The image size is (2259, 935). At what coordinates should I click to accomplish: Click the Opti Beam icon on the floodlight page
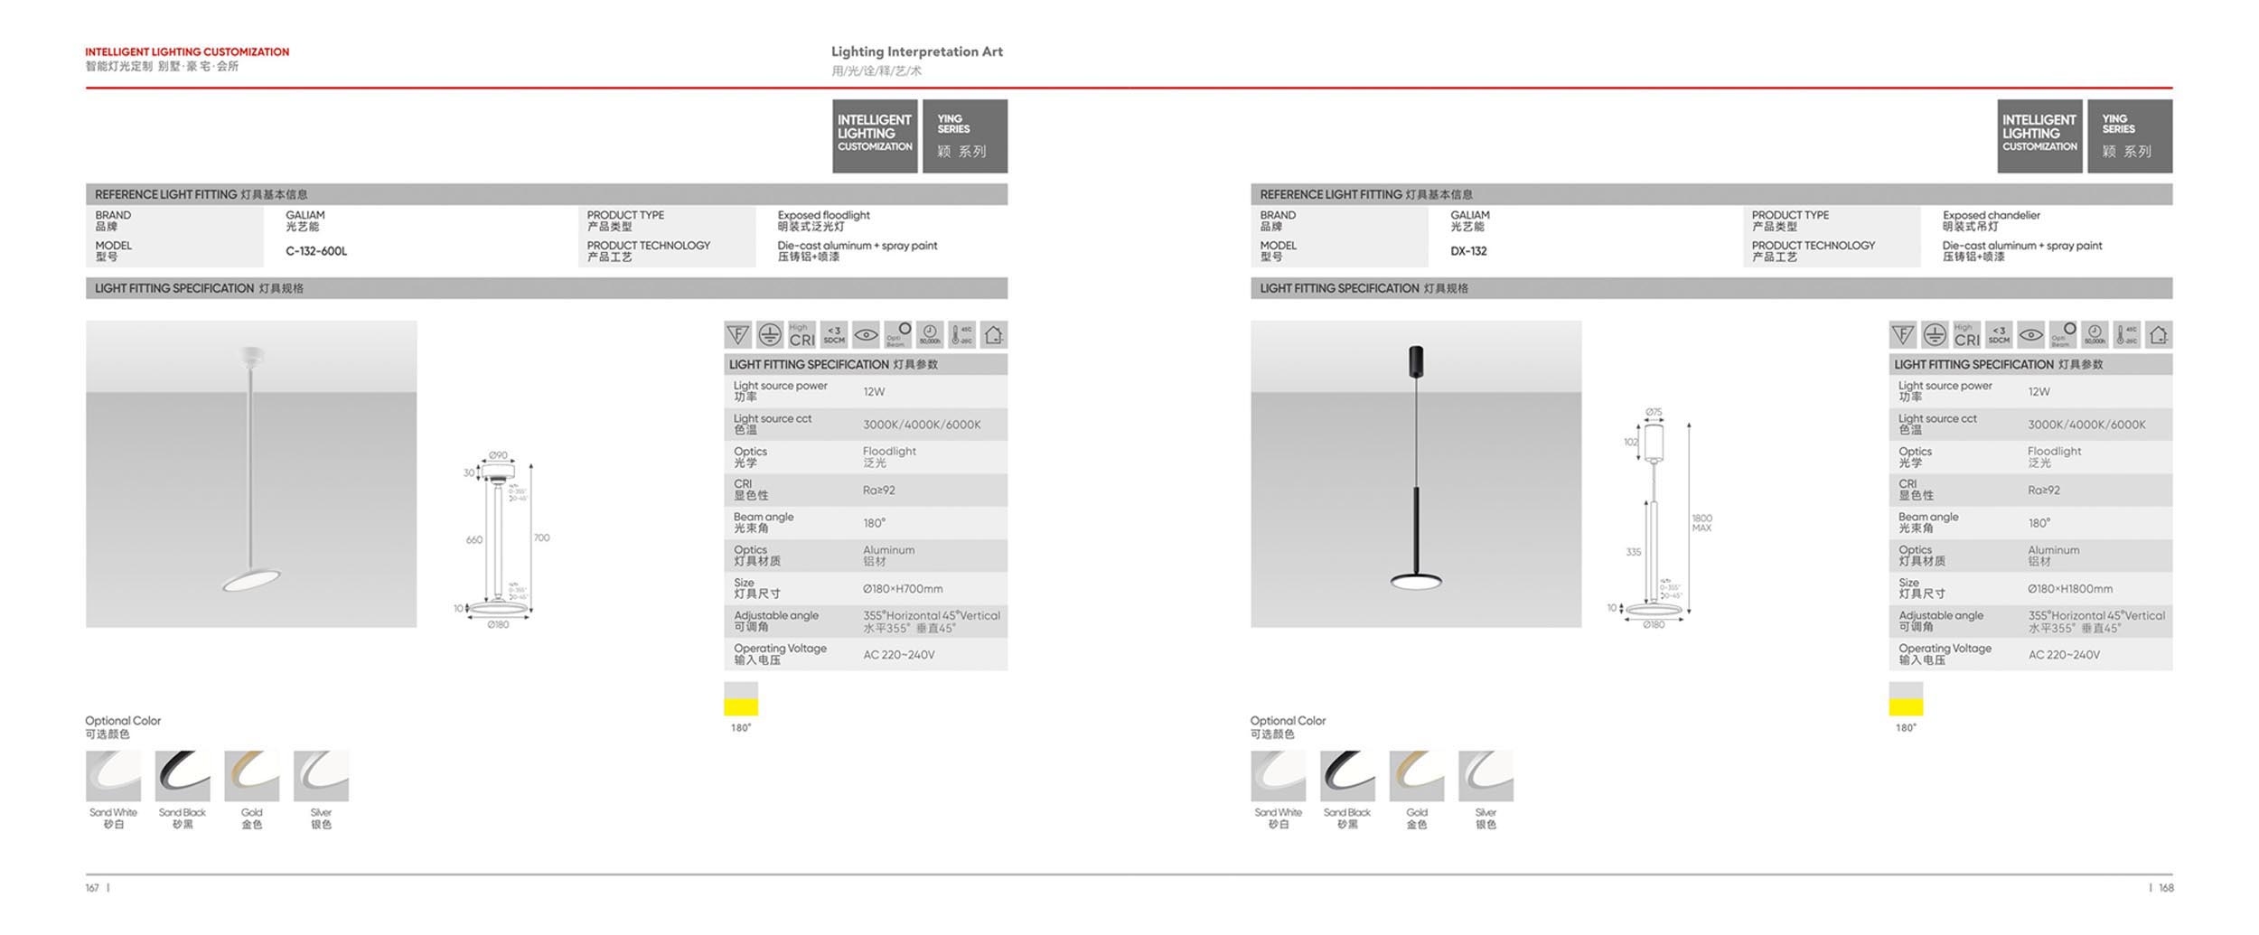click(x=898, y=334)
